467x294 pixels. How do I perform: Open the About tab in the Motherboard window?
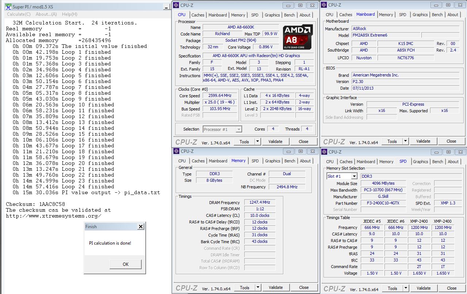(453, 15)
